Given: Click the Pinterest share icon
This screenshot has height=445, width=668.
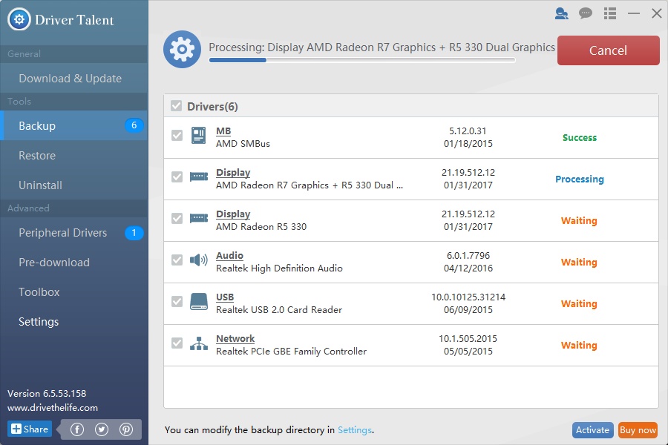Looking at the screenshot, I should coord(126,429).
